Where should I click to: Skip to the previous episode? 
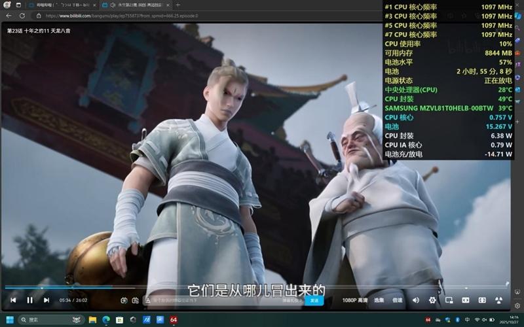click(x=13, y=300)
